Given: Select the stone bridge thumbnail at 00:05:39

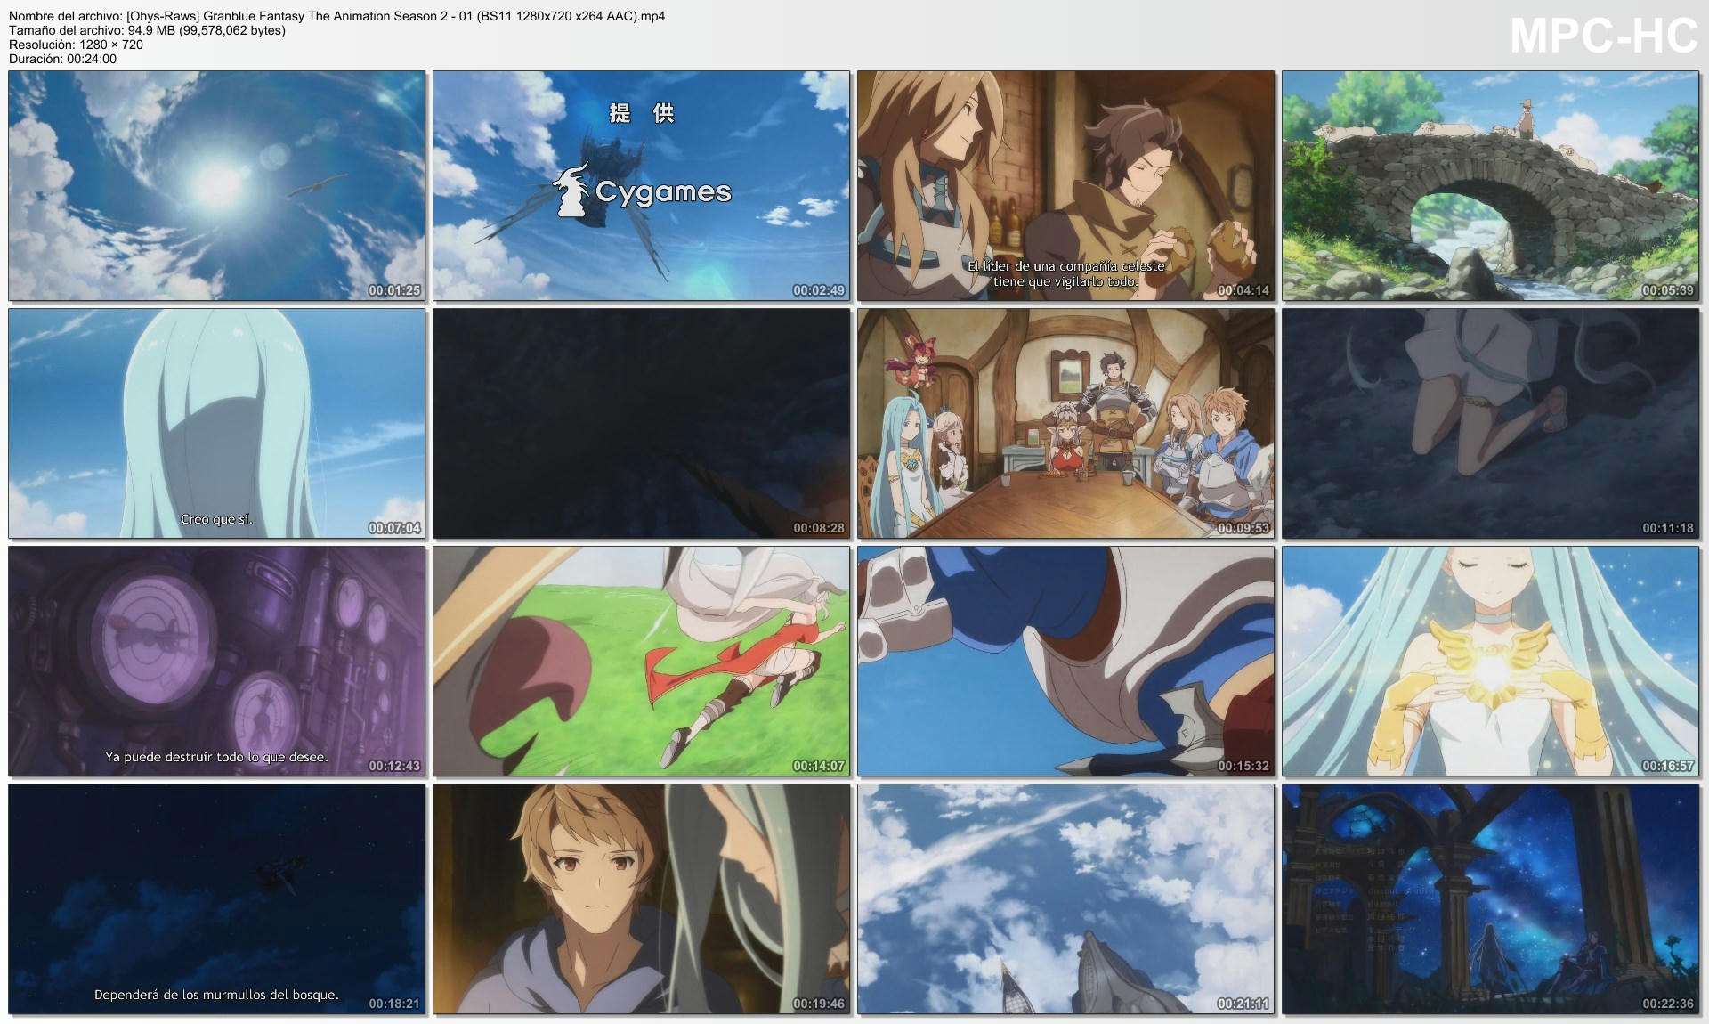Looking at the screenshot, I should 1491,186.
